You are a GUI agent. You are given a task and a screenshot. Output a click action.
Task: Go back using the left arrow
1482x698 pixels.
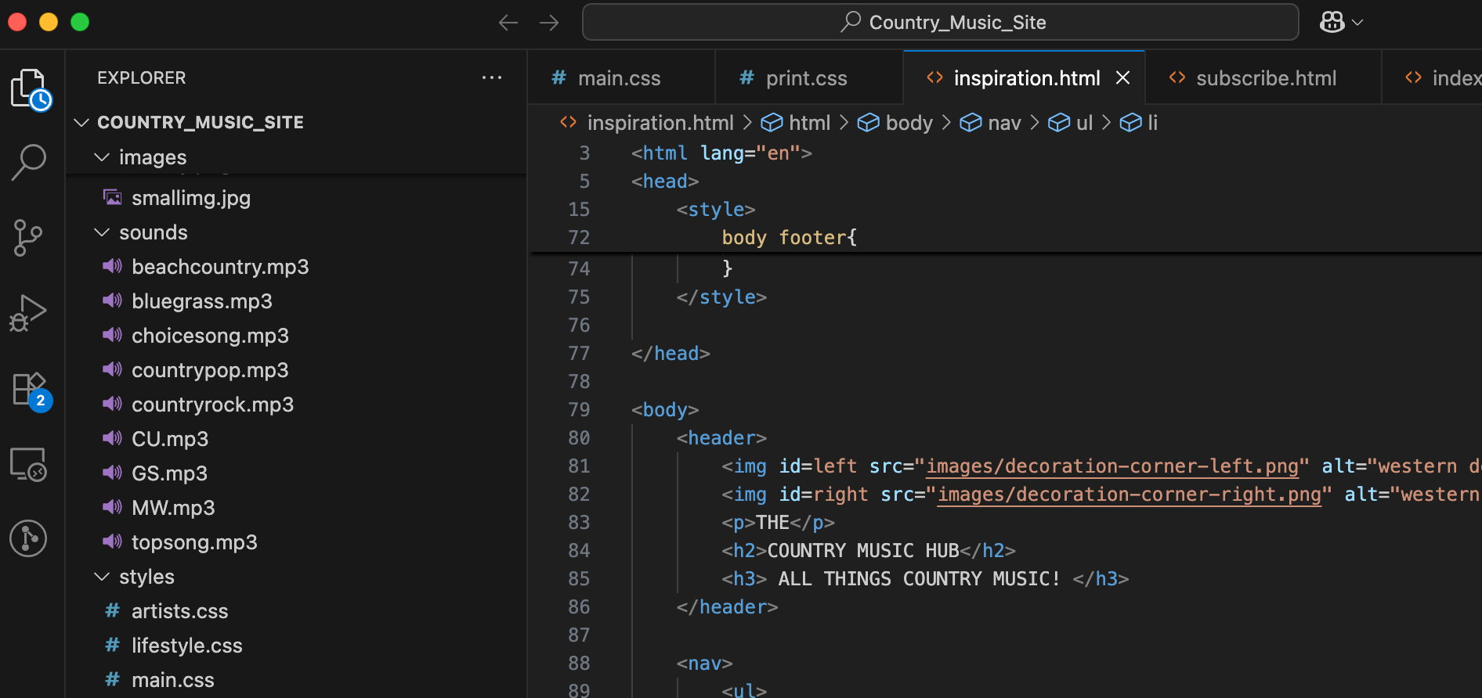click(x=508, y=23)
